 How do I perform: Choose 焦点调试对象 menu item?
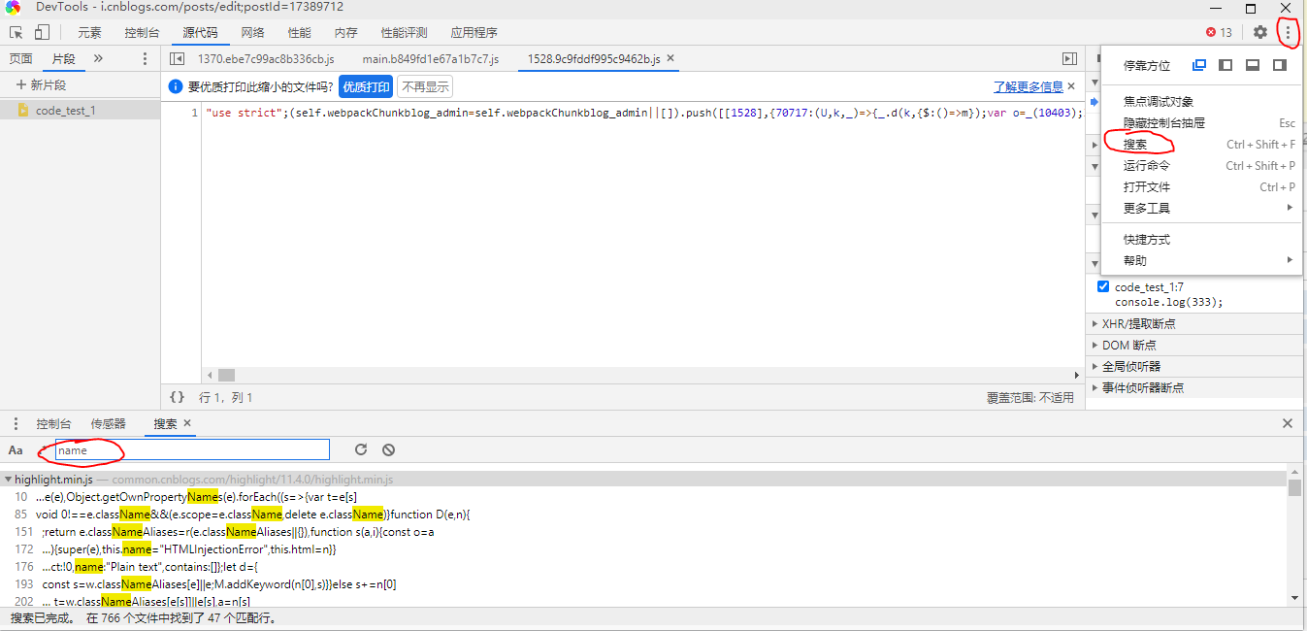tap(1201, 101)
